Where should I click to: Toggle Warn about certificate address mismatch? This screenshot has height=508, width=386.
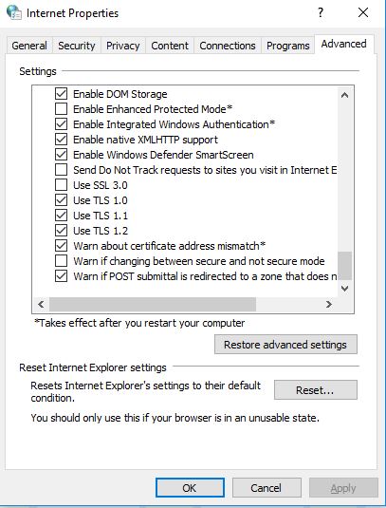click(61, 246)
